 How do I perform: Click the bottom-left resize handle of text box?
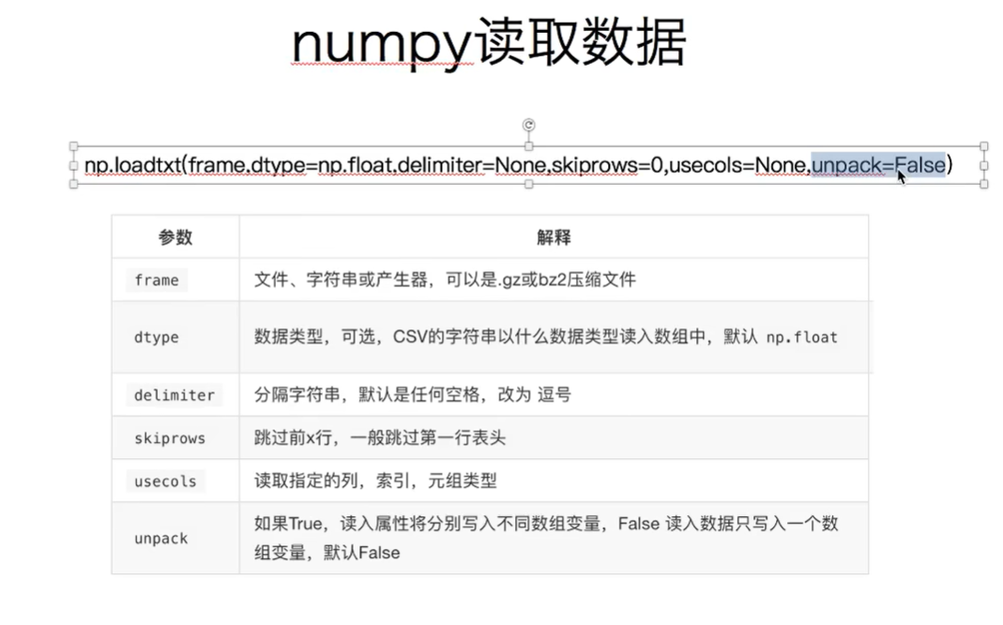(73, 184)
